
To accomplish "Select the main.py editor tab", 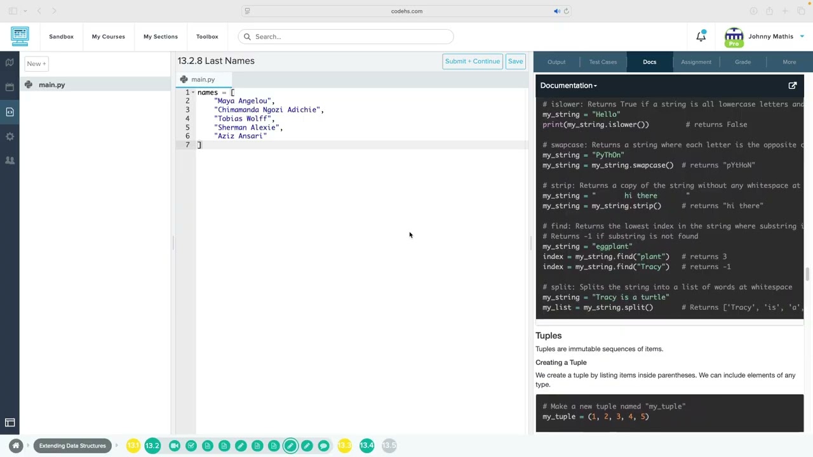I will [203, 79].
